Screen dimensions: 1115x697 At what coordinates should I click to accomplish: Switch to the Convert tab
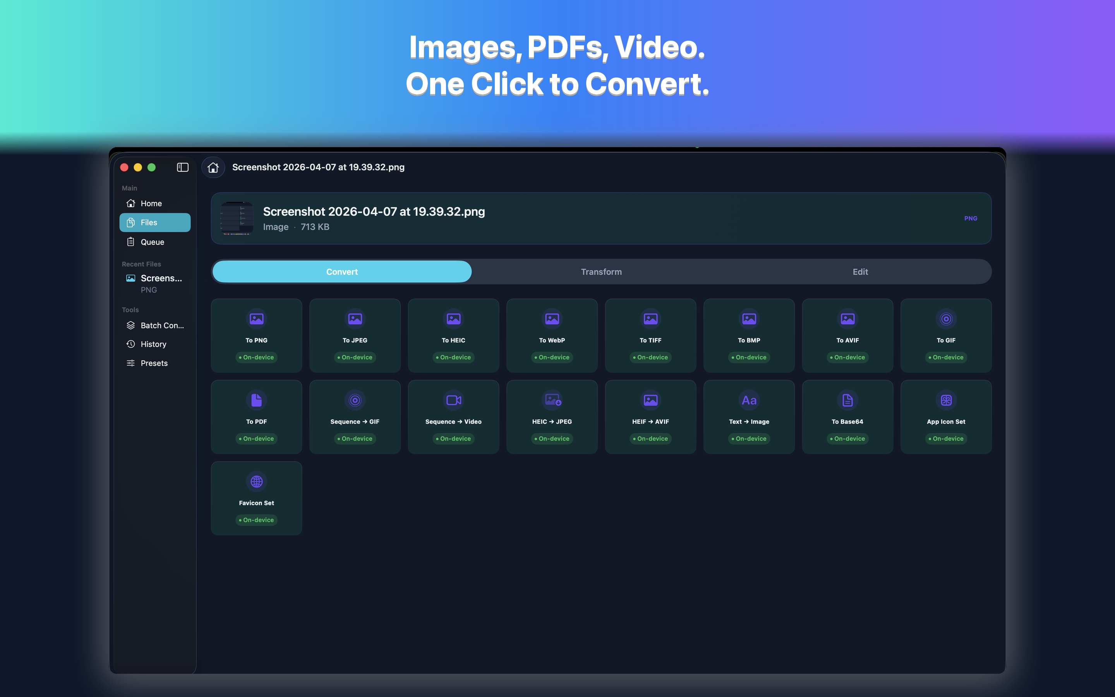coord(342,271)
